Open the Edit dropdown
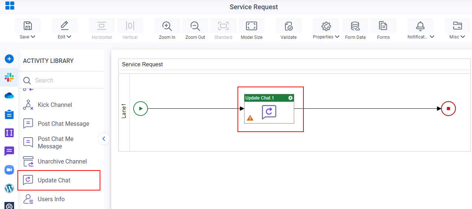472x209 pixels. [x=65, y=29]
